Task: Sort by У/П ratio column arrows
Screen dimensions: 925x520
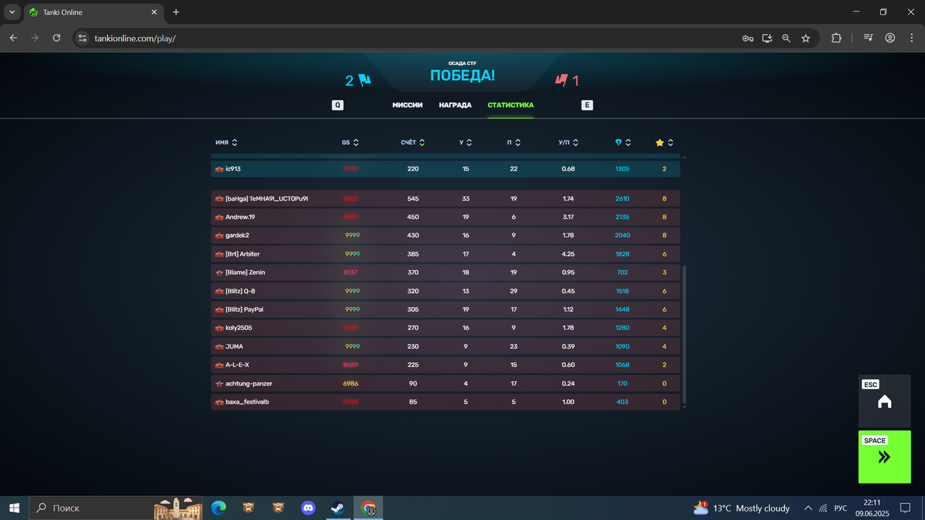Action: point(576,143)
